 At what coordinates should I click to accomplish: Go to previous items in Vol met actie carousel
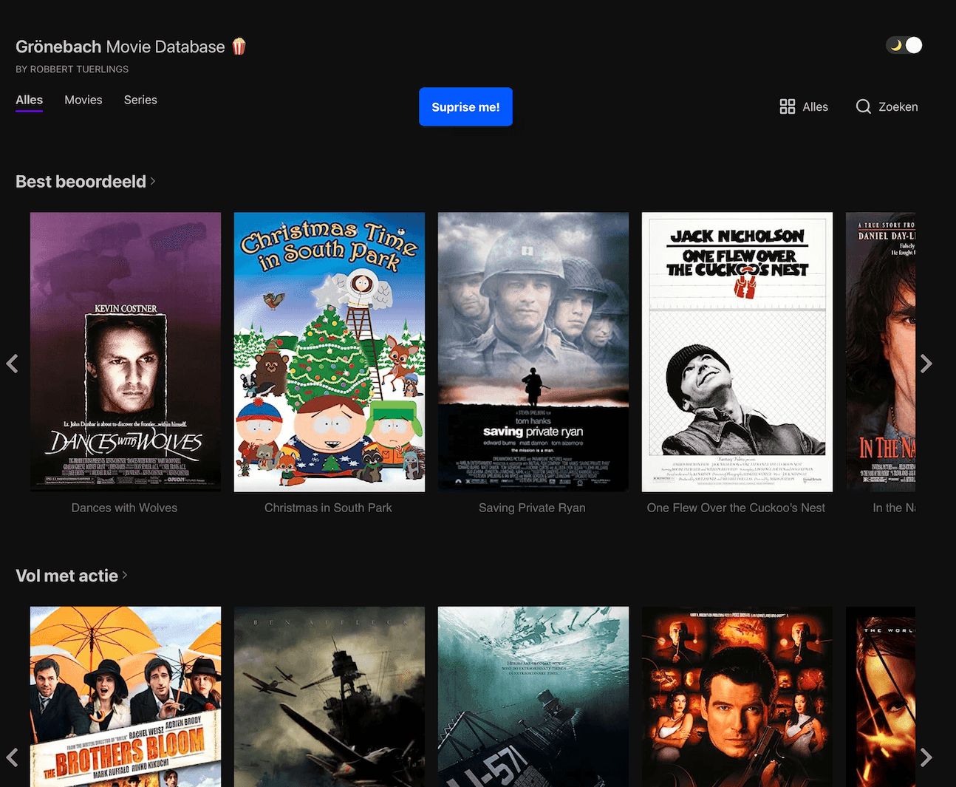(12, 757)
